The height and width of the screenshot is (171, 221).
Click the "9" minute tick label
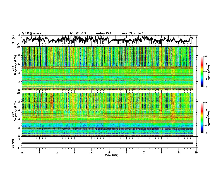point(179,152)
